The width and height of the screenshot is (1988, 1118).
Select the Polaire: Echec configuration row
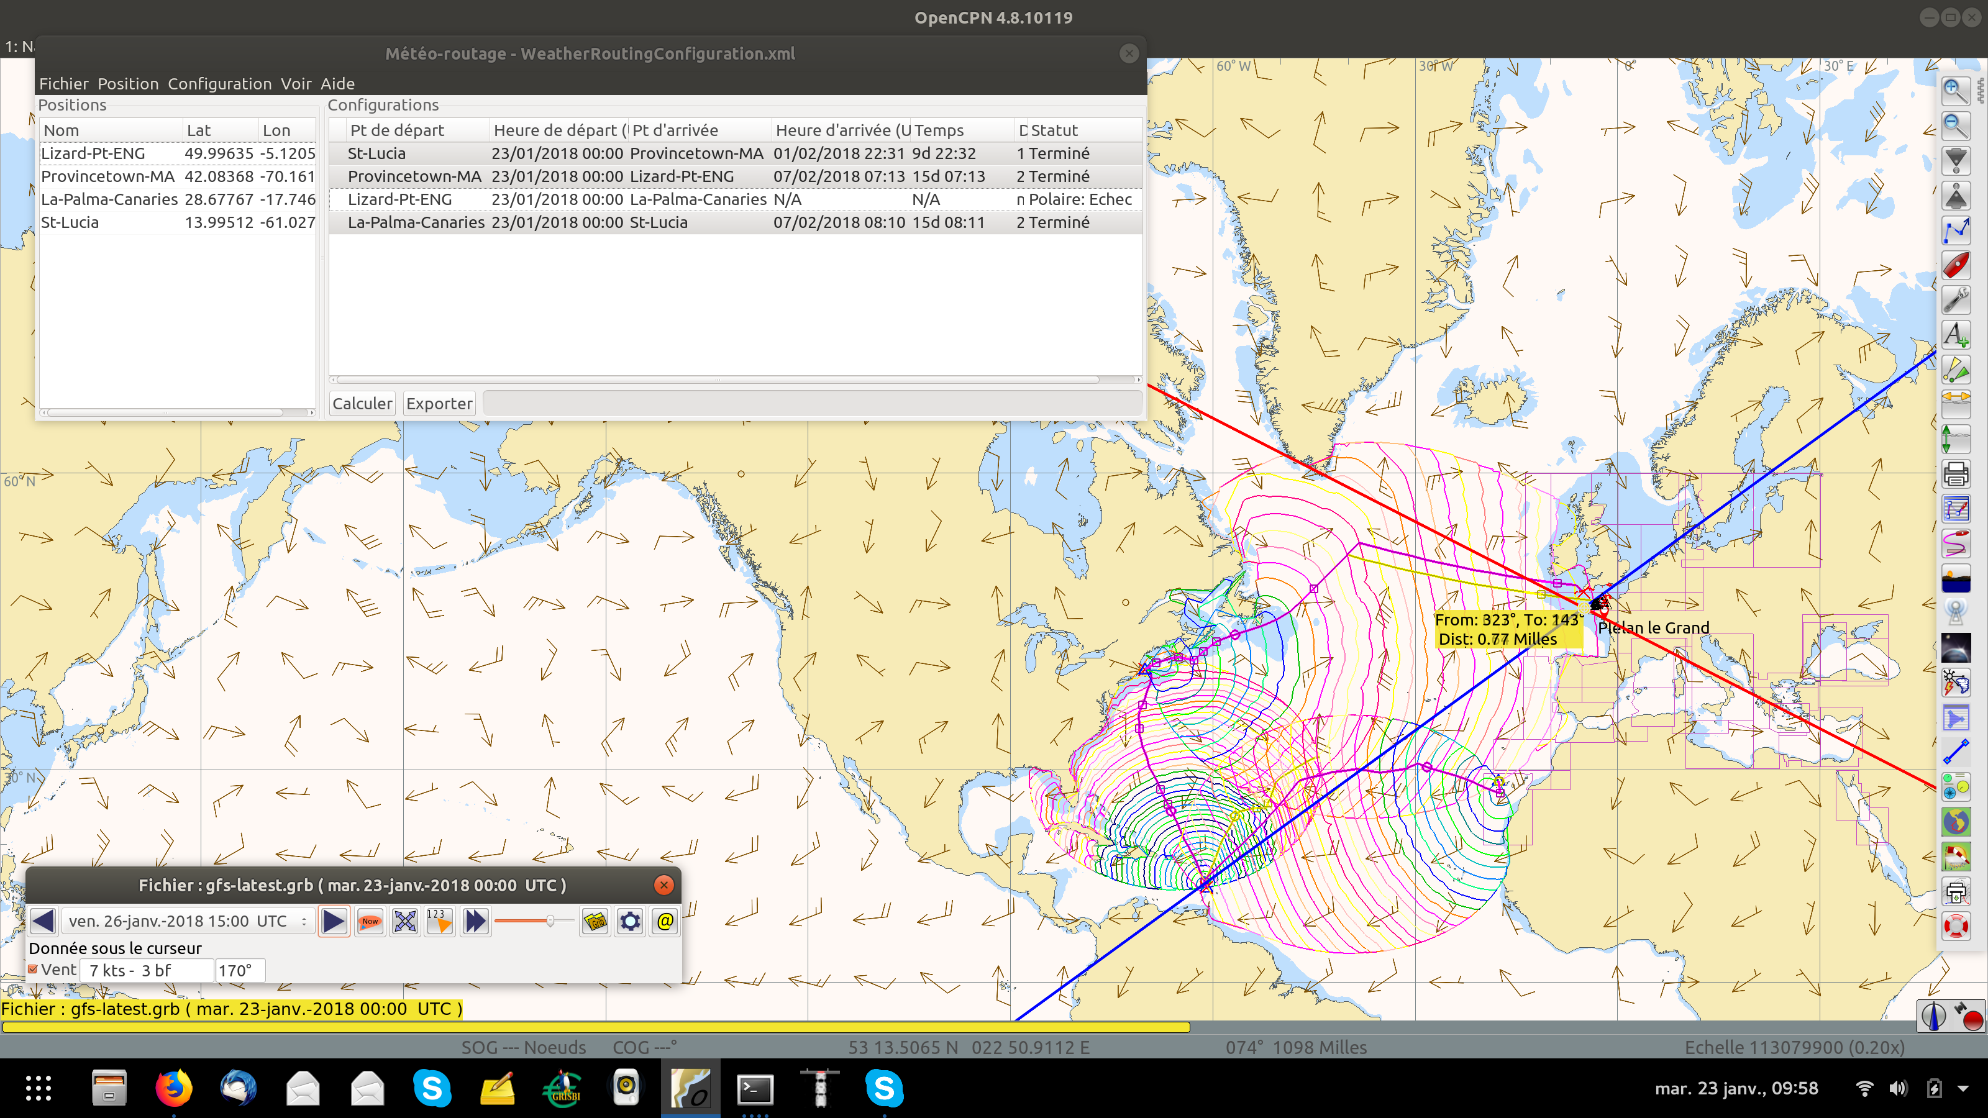(x=736, y=199)
